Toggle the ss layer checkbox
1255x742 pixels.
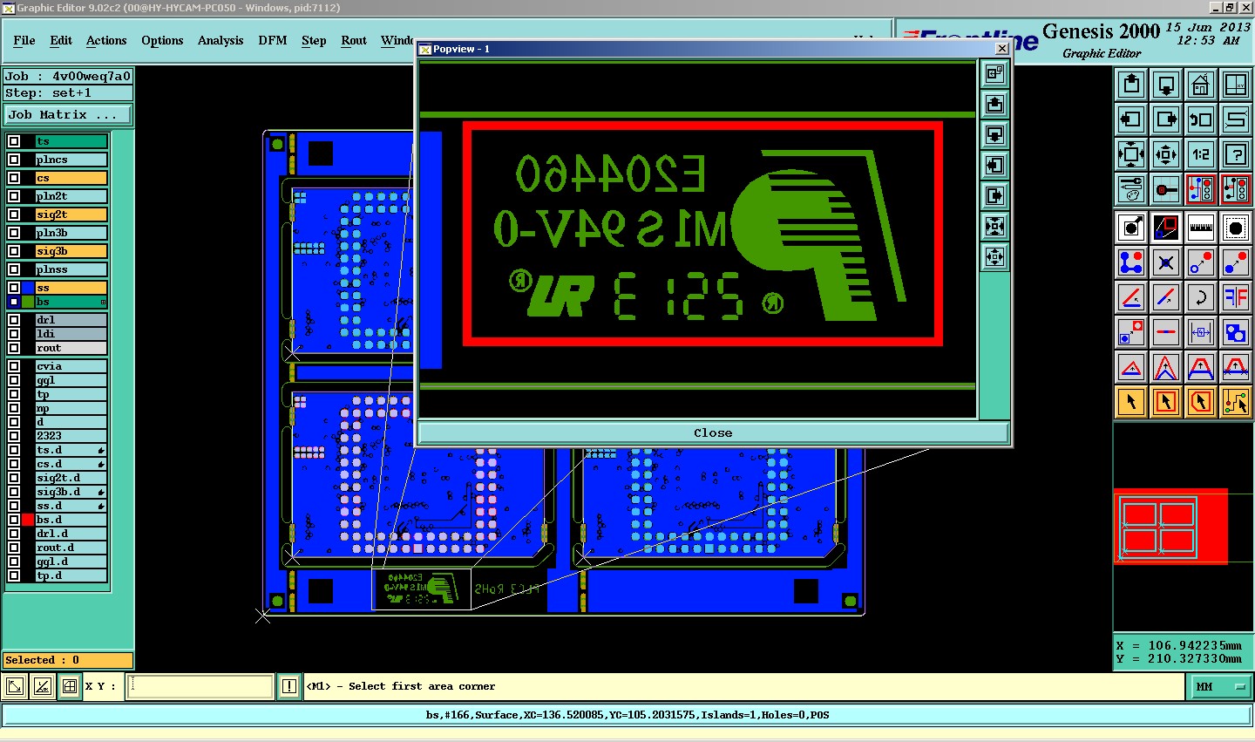pos(14,288)
